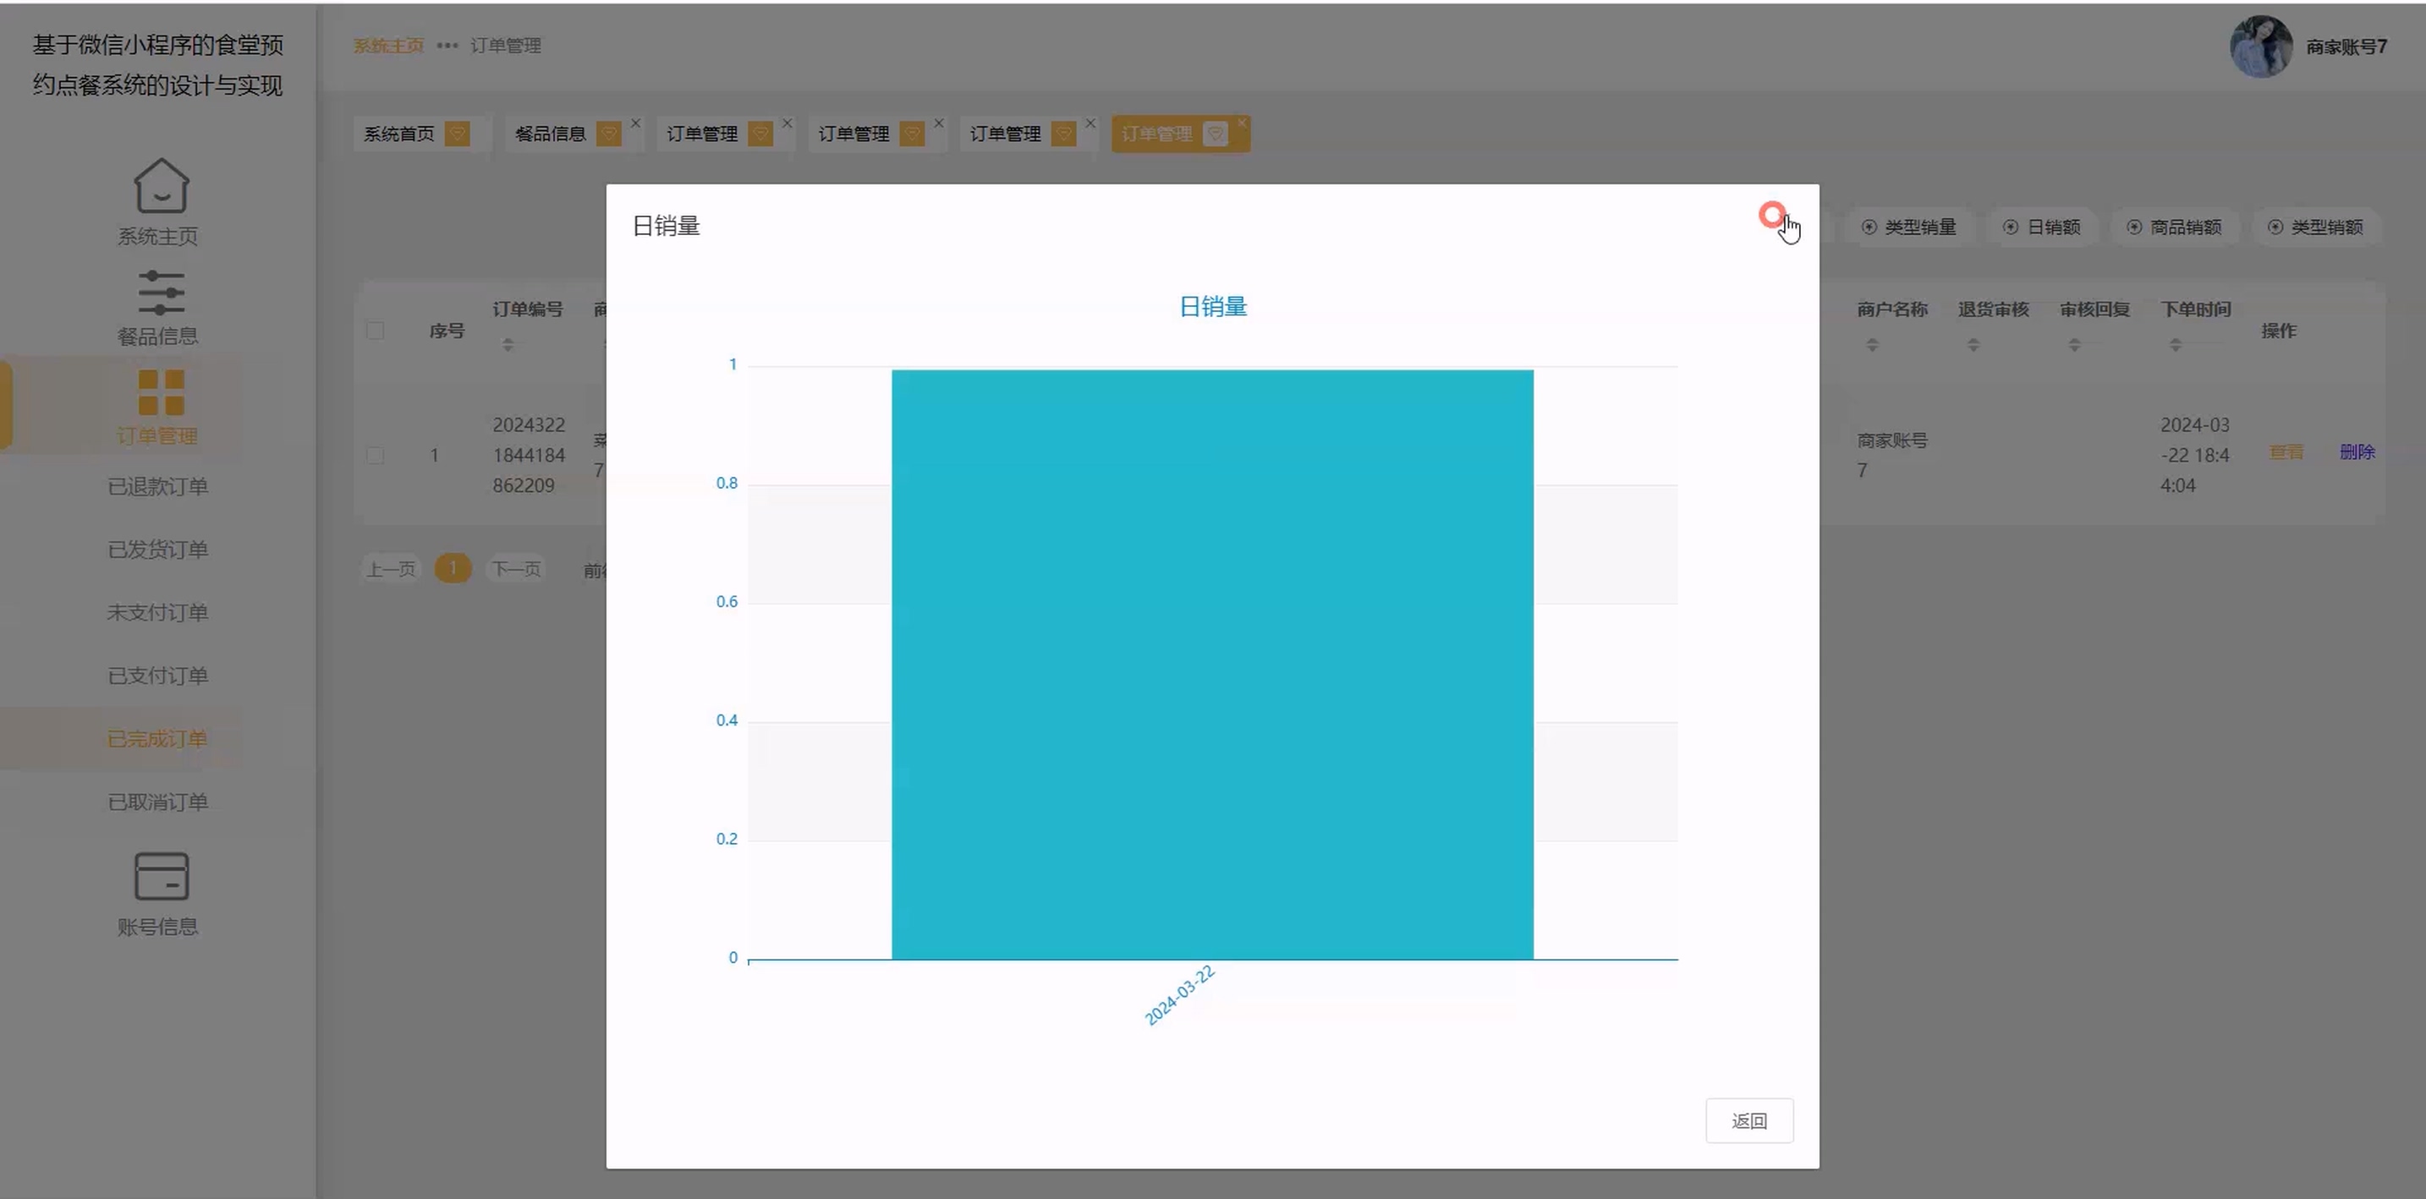Open the 系统主页 house icon in sidebar

click(x=161, y=185)
